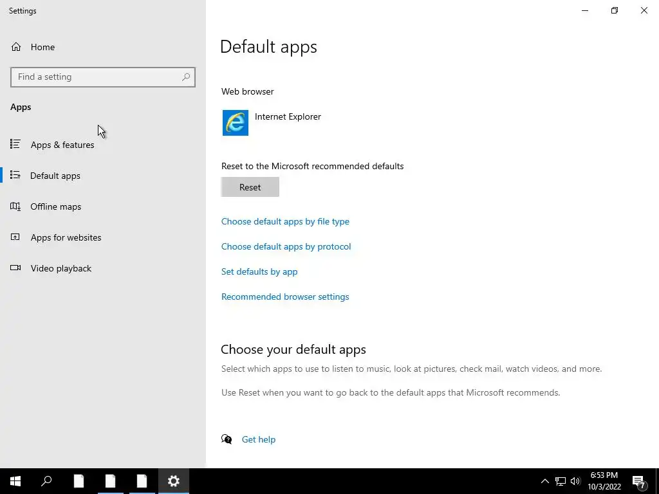
Task: Open Recommended browser settings link
Action: [x=285, y=297]
